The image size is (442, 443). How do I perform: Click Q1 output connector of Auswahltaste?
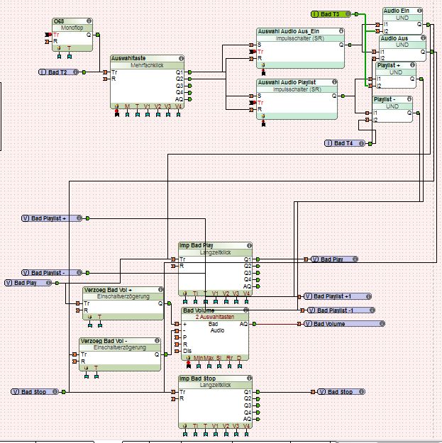coord(189,72)
